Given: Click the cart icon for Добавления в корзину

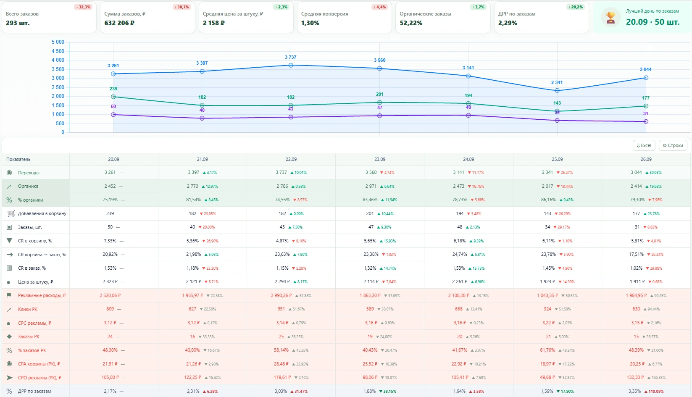Looking at the screenshot, I should 11,213.
